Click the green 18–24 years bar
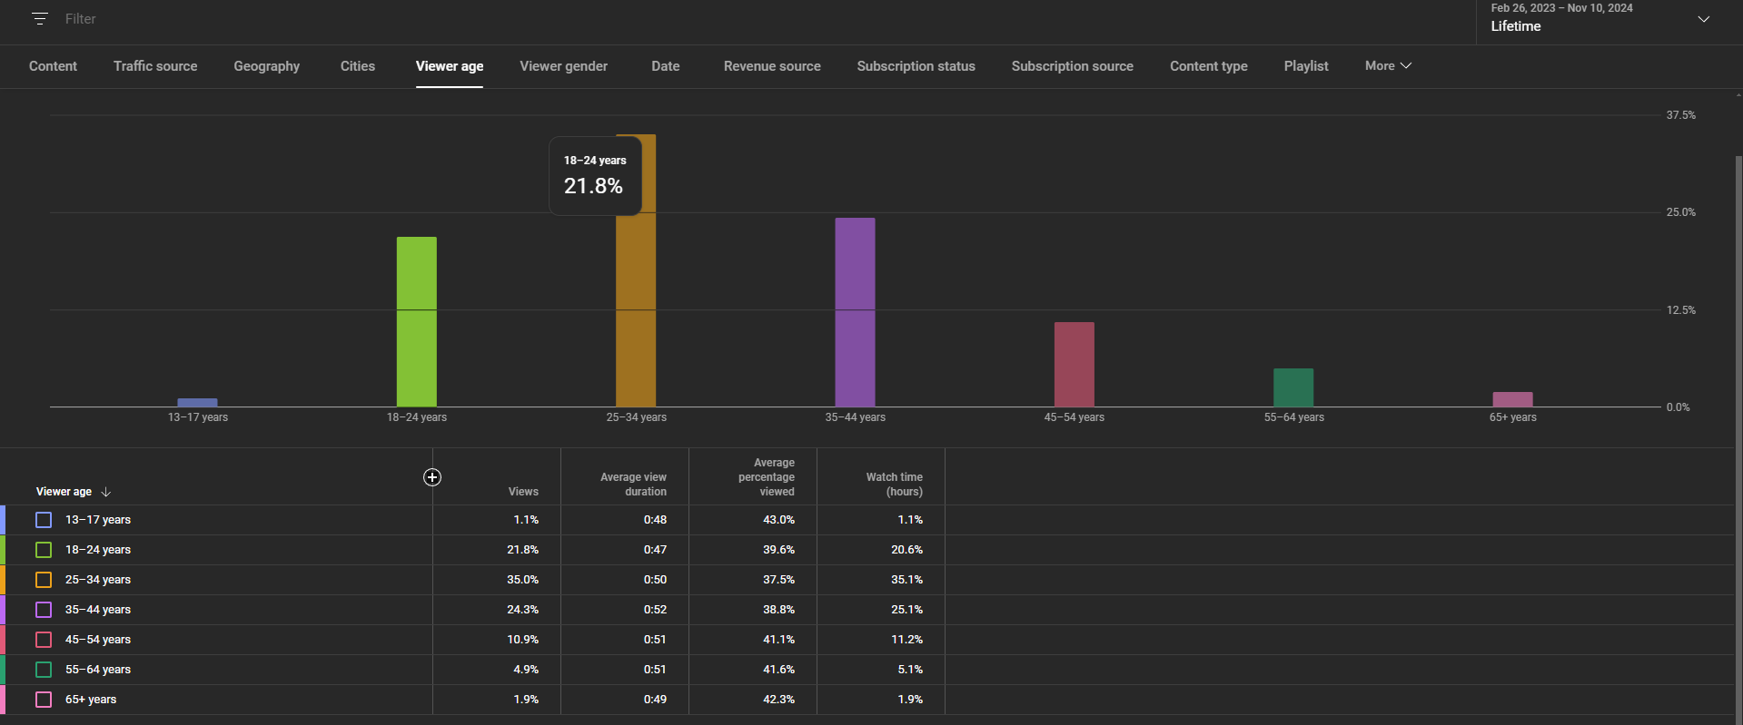This screenshot has height=725, width=1743. click(416, 322)
